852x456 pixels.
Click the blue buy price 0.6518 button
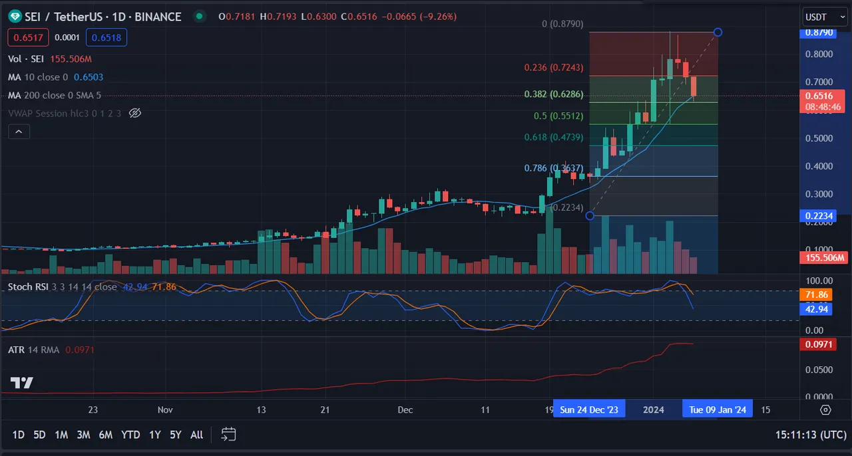[x=106, y=38]
